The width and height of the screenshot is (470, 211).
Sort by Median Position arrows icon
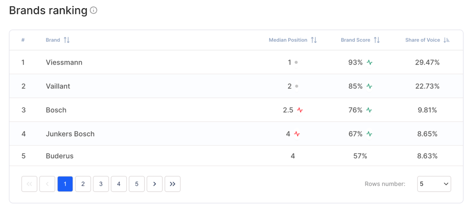coord(314,40)
